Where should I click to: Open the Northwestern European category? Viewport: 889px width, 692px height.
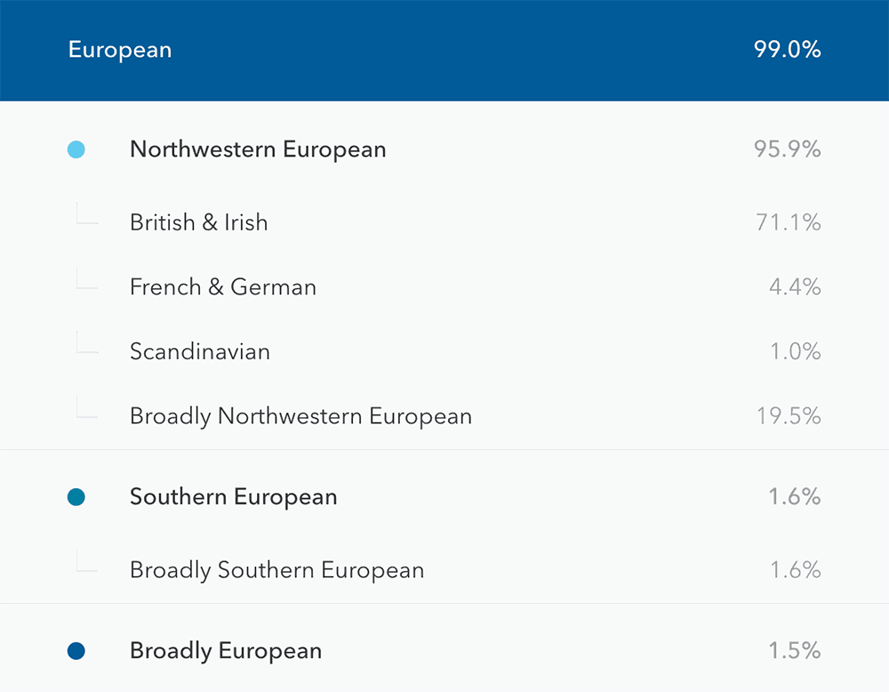click(258, 149)
